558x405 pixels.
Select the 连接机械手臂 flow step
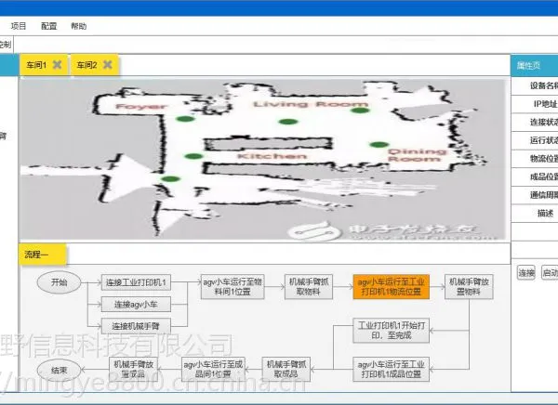pyautogui.click(x=136, y=326)
